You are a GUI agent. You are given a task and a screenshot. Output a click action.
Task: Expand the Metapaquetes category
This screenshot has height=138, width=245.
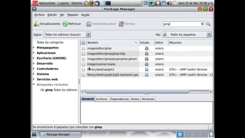click(34, 48)
